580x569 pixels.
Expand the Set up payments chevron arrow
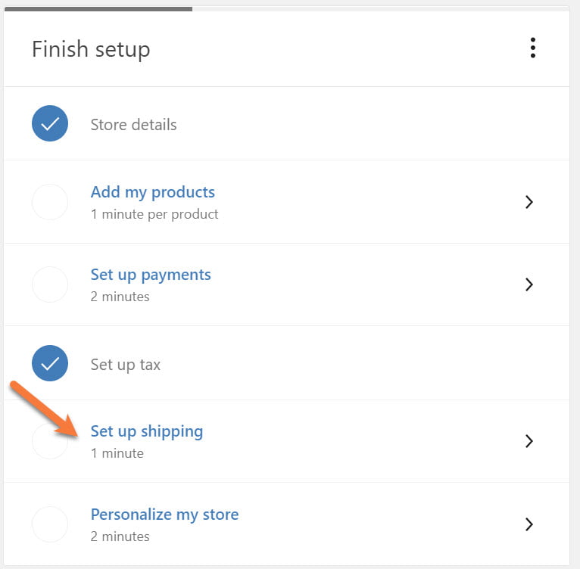[x=529, y=284]
